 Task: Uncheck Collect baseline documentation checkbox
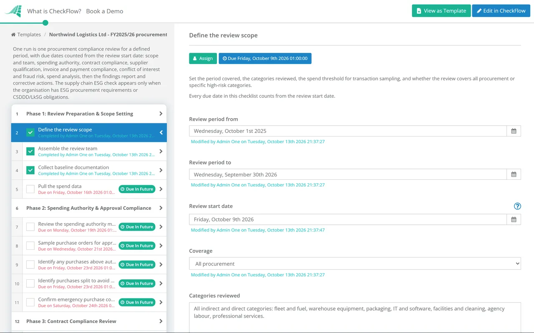pos(30,170)
